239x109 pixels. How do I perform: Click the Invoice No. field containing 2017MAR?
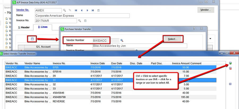[x=56, y=21]
